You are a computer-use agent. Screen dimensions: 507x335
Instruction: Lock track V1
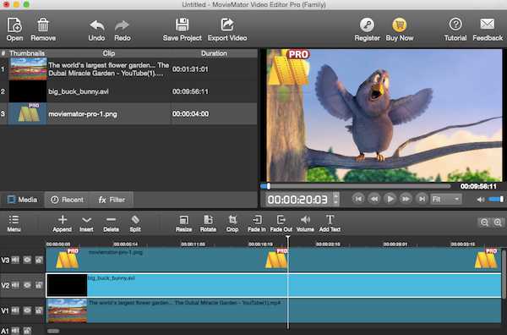(39, 310)
